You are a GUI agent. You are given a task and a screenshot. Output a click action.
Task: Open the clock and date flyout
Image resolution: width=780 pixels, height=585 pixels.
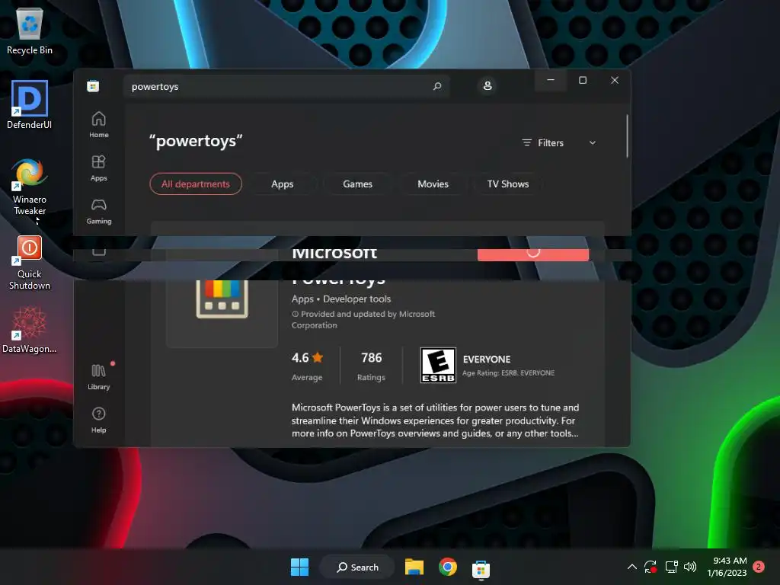point(727,567)
